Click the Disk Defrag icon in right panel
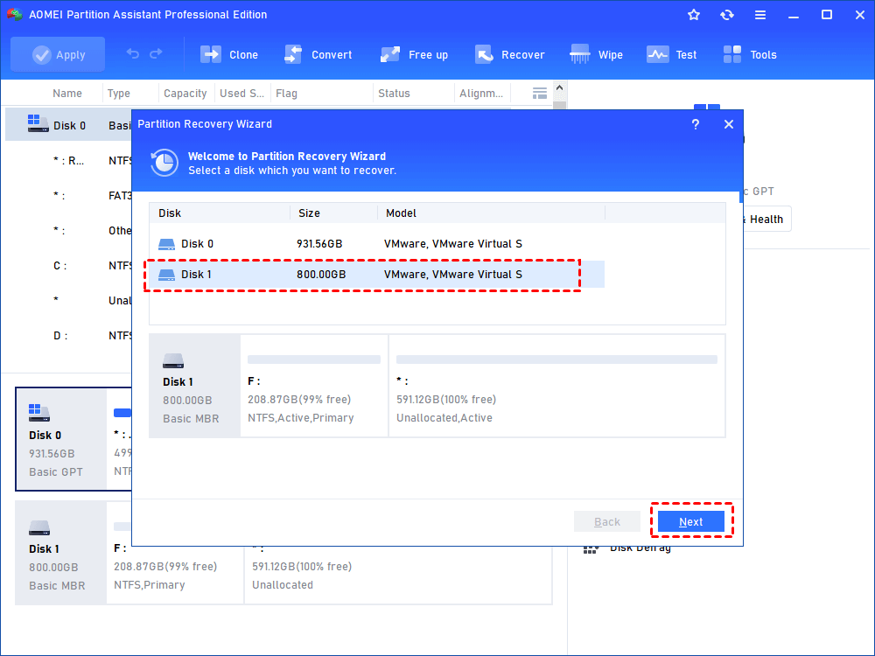875x656 pixels. [590, 549]
